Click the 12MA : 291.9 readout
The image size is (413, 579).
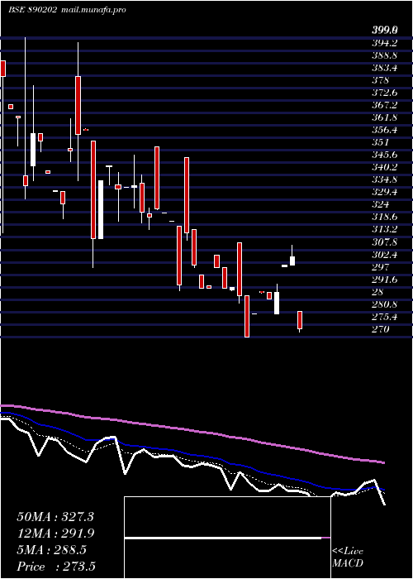[55, 534]
